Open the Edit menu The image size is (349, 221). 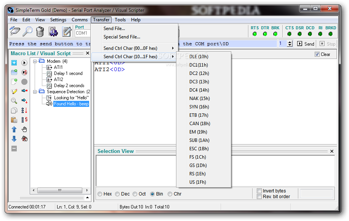(x=26, y=20)
